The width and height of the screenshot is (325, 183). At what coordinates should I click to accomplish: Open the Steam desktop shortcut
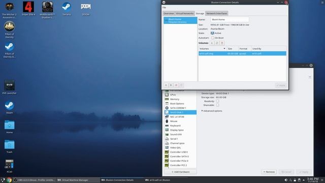tap(9, 107)
